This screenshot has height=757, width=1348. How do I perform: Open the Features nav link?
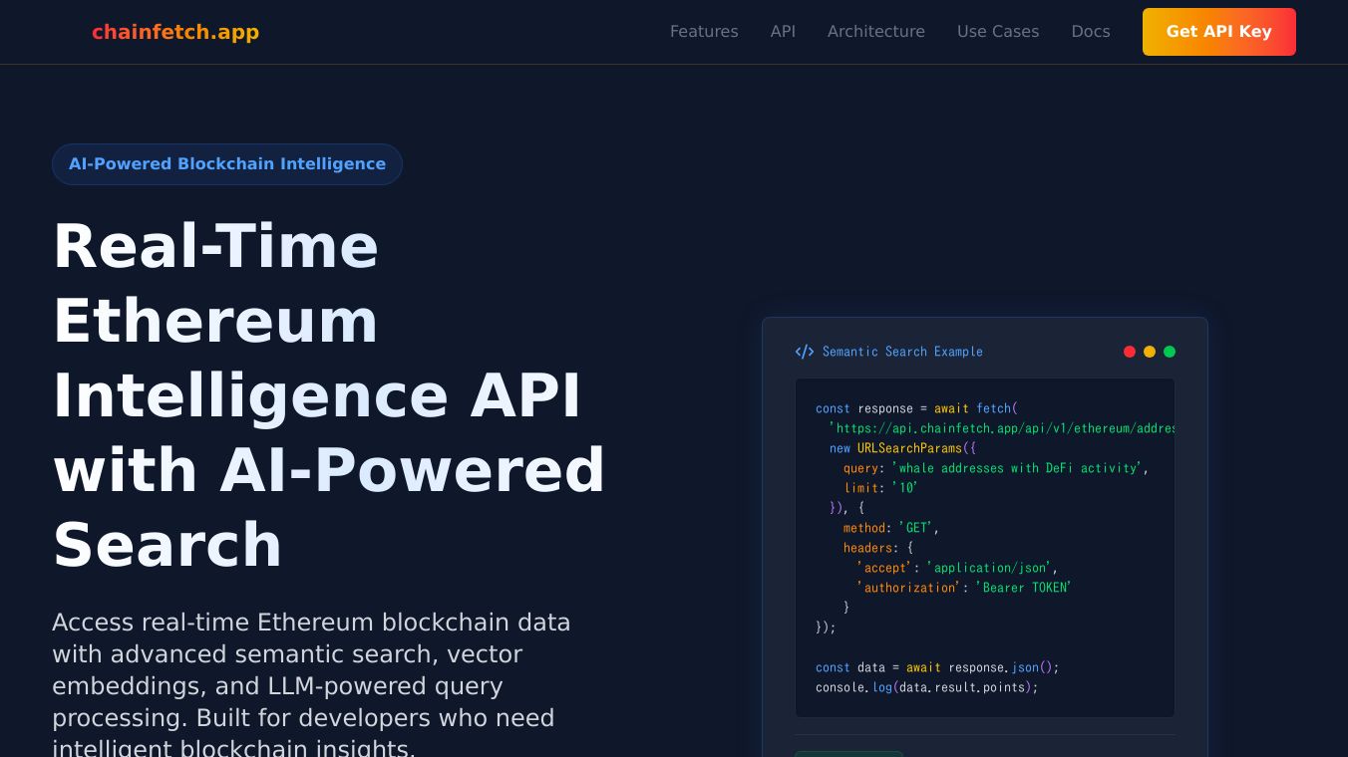(704, 32)
